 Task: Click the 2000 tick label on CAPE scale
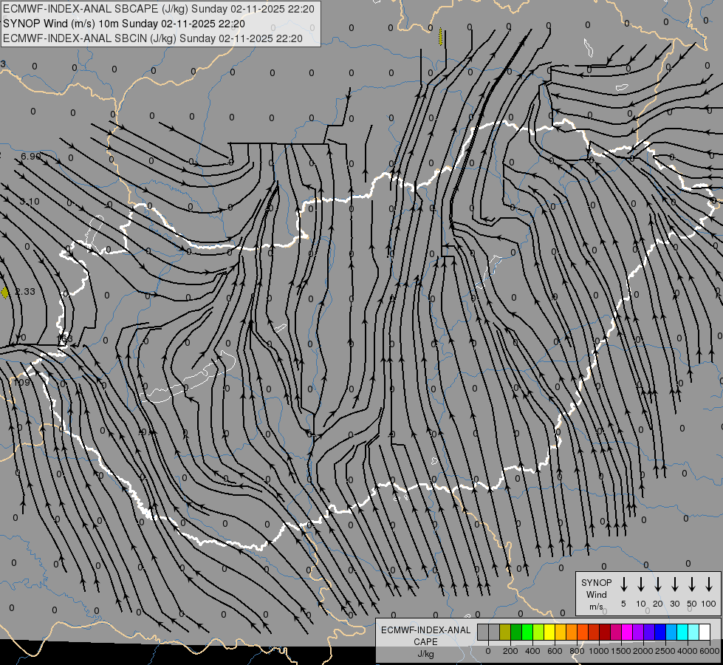tap(643, 651)
